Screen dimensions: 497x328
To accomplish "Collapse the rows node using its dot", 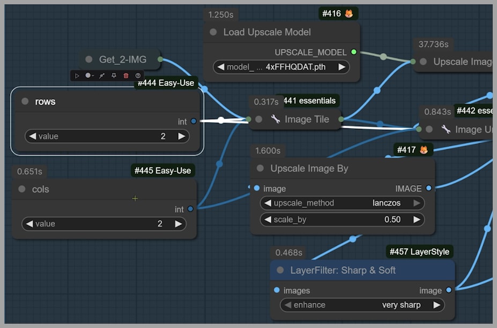I will pos(25,101).
